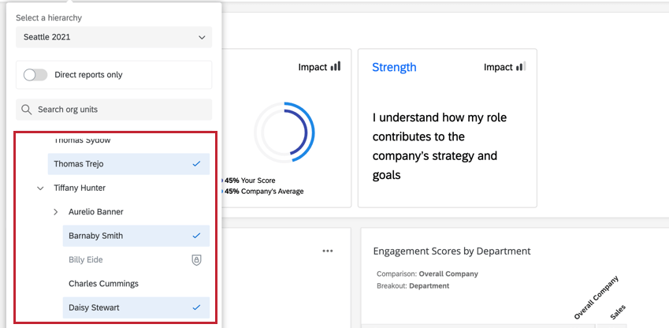Collapse the Tiffany Hunter tree node
669x328 pixels.
[40, 188]
